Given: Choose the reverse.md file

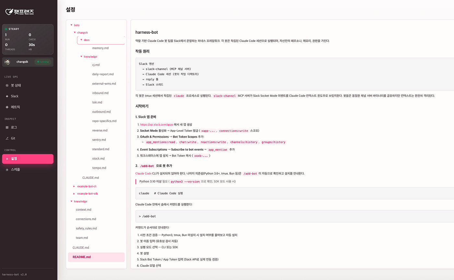Looking at the screenshot, I should [100, 130].
